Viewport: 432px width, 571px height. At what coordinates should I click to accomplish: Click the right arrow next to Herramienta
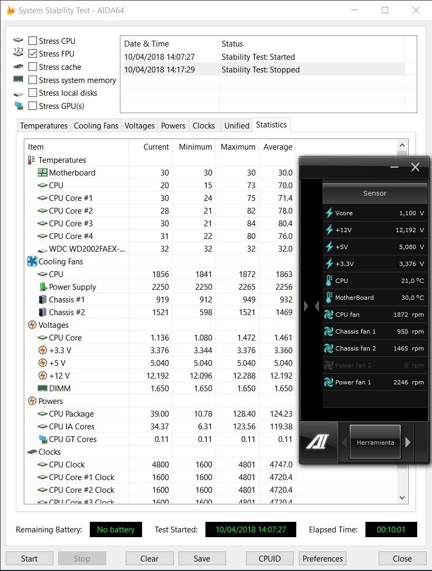408,443
